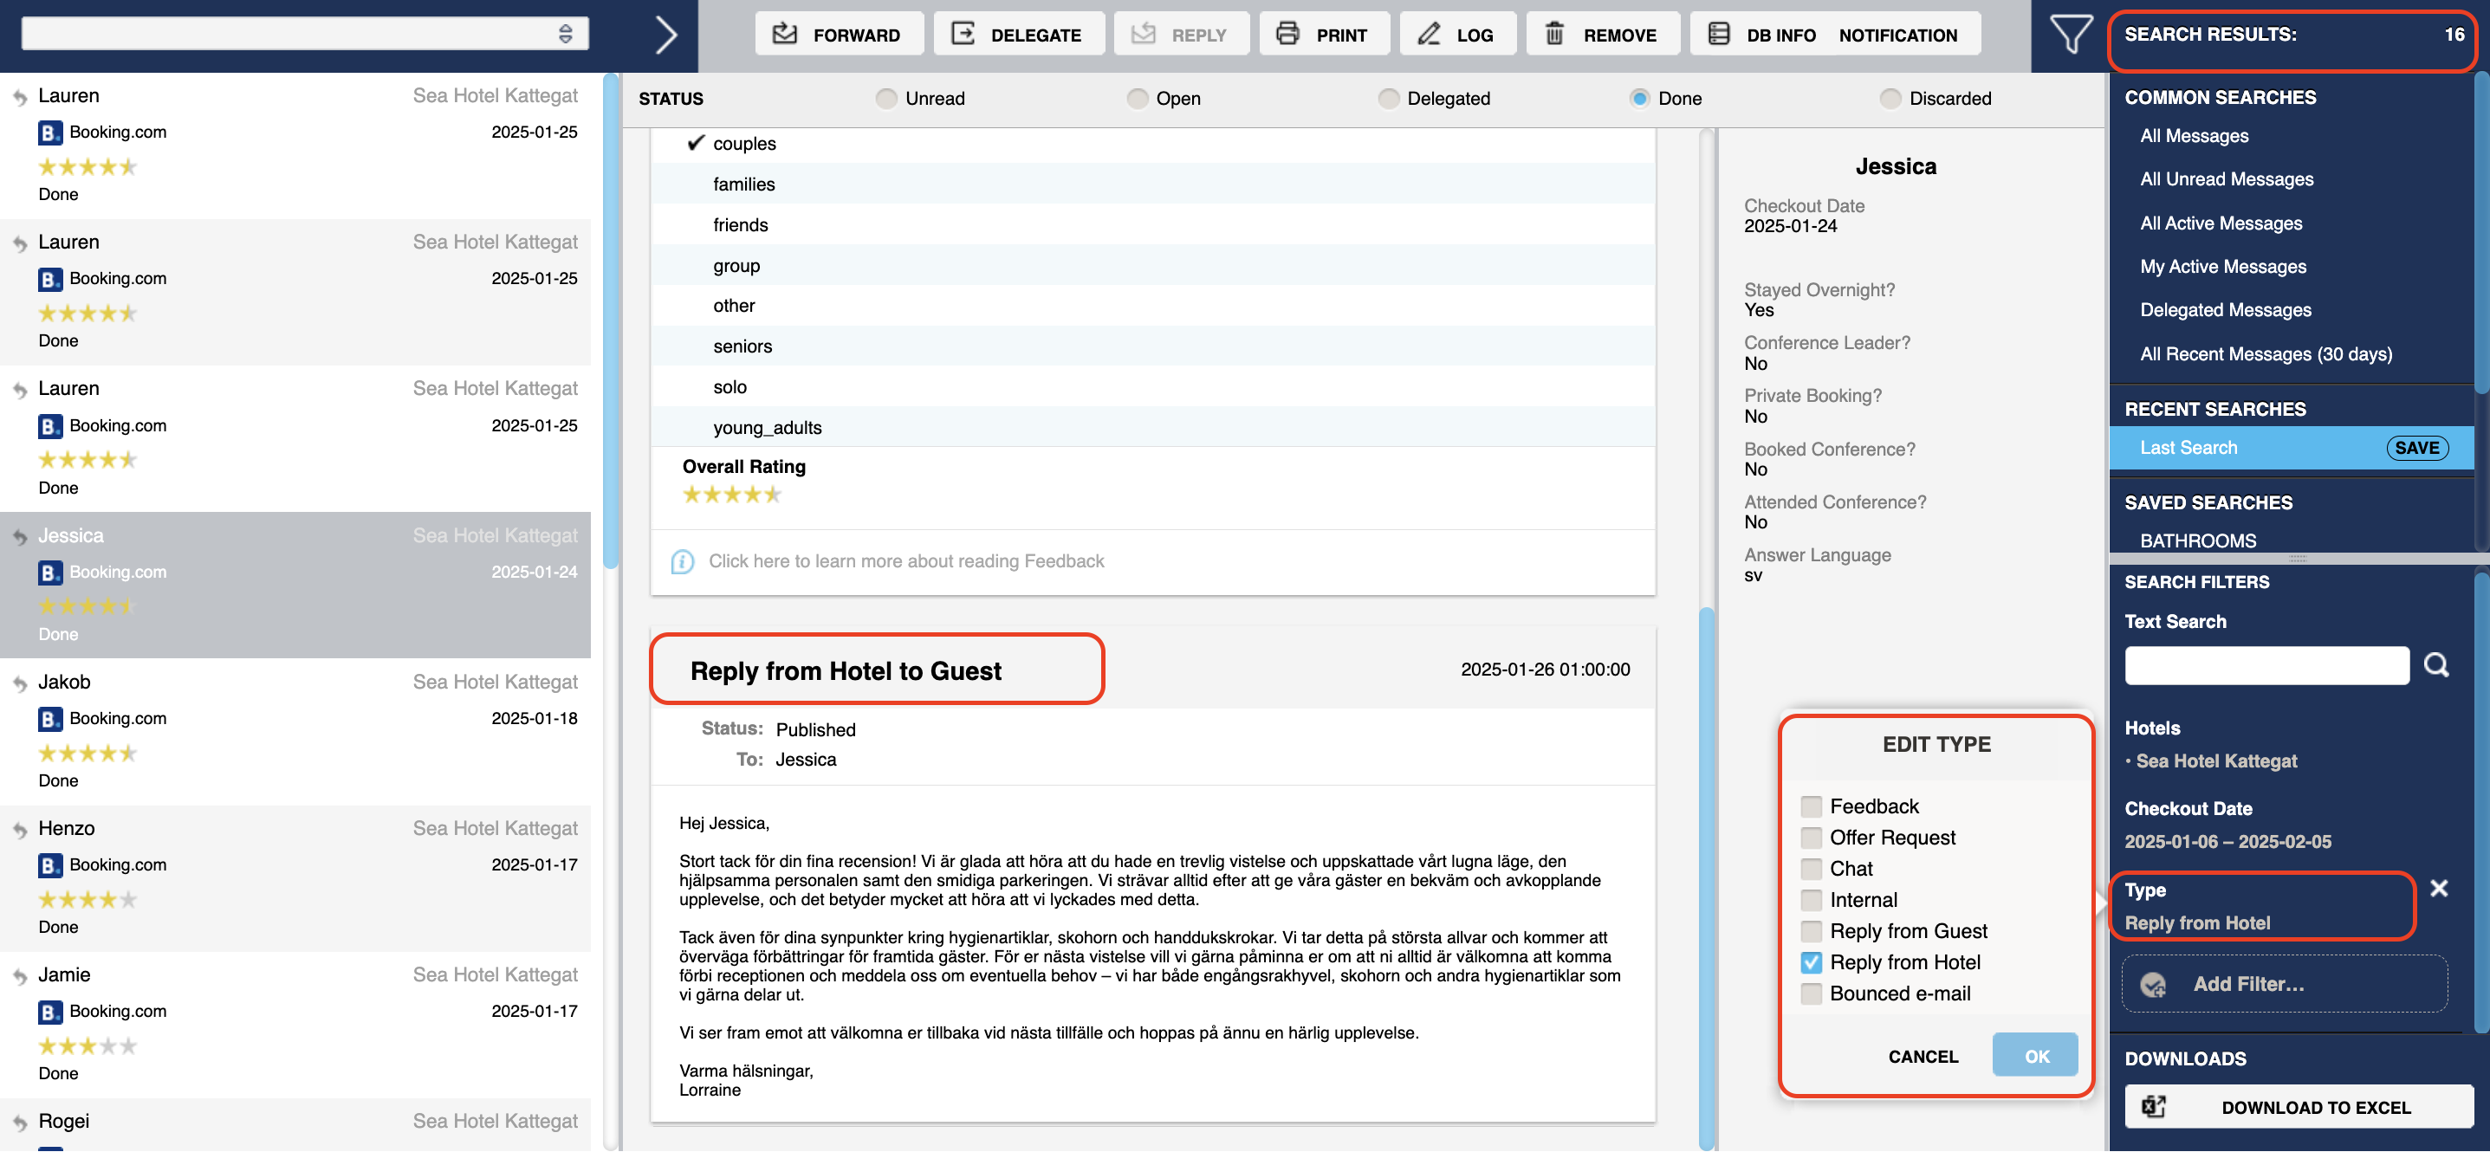Click the message list scrollbar thumb

click(610, 319)
